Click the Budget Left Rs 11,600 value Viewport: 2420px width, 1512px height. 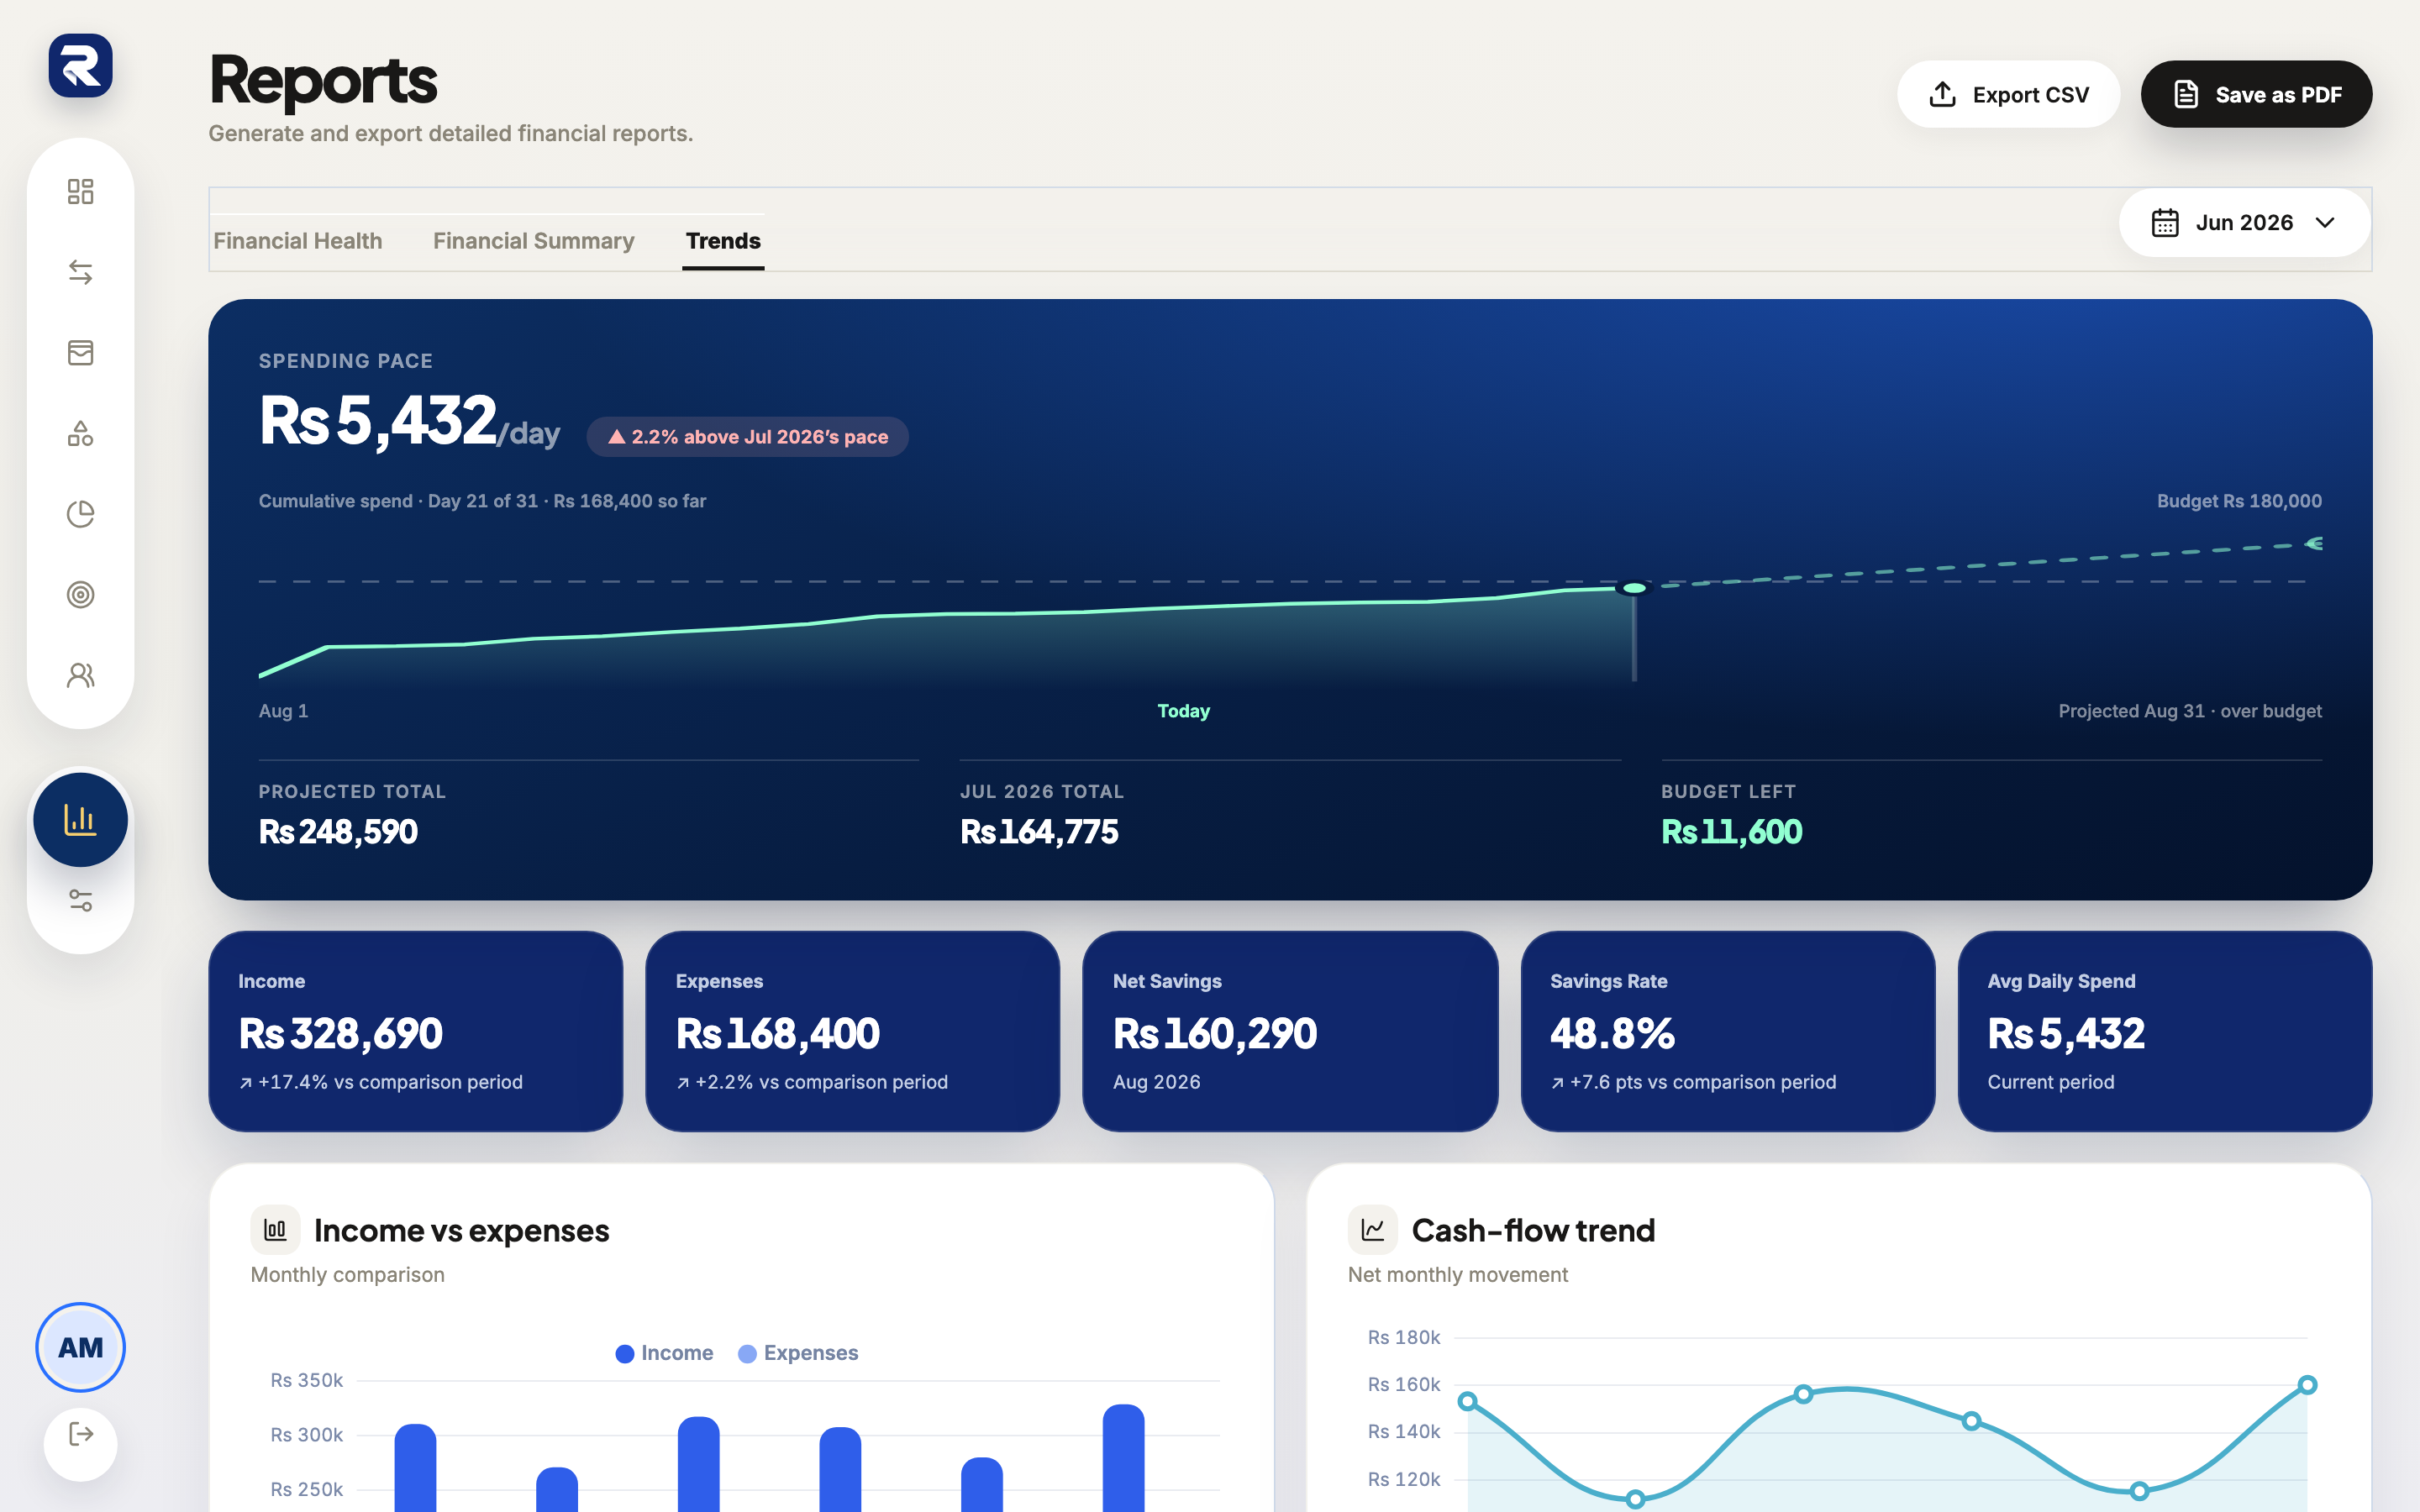1731,832
